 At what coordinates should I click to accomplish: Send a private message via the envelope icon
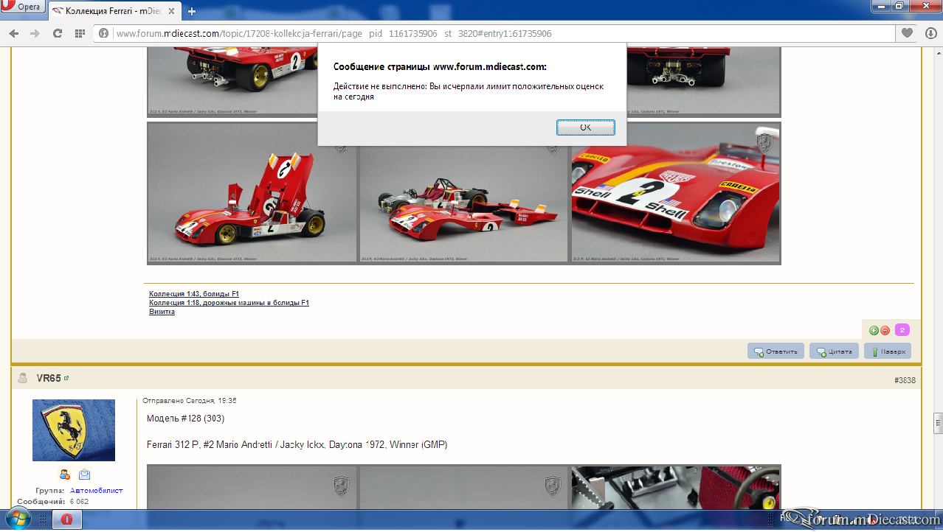pos(84,475)
